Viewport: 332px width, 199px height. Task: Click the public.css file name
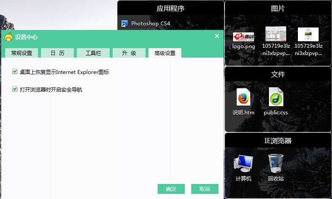click(276, 113)
